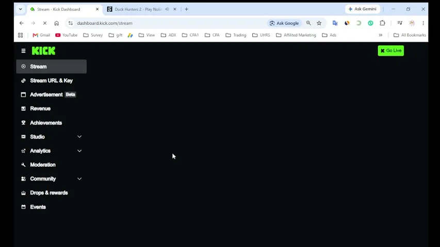
Task: Open Stream URL & Key page
Action: point(52,81)
